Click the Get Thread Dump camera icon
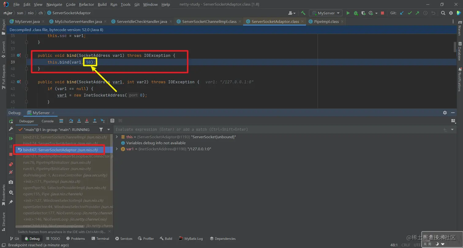This screenshot has height=248, width=463. [x=11, y=182]
